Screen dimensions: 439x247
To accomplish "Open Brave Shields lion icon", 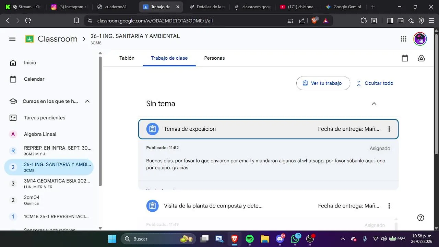I will pyautogui.click(x=315, y=21).
